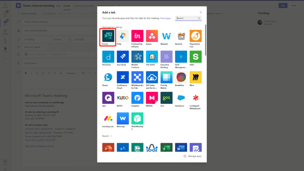The image size is (304, 171).
Task: Choose Freehand by InVision app
Action: coord(137,36)
